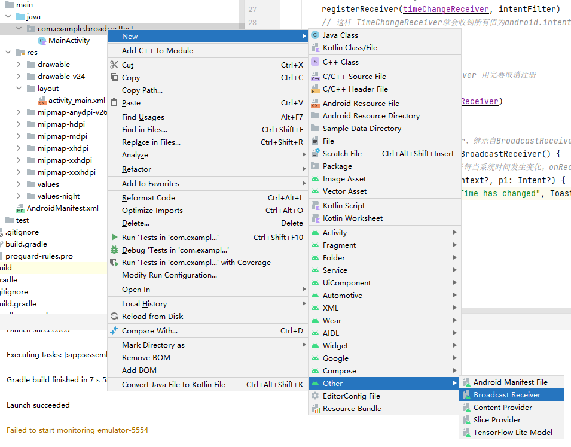Screen dimensions: 571x447
Task: Click timeChangeReceiver reference in editor
Action: 445,9
